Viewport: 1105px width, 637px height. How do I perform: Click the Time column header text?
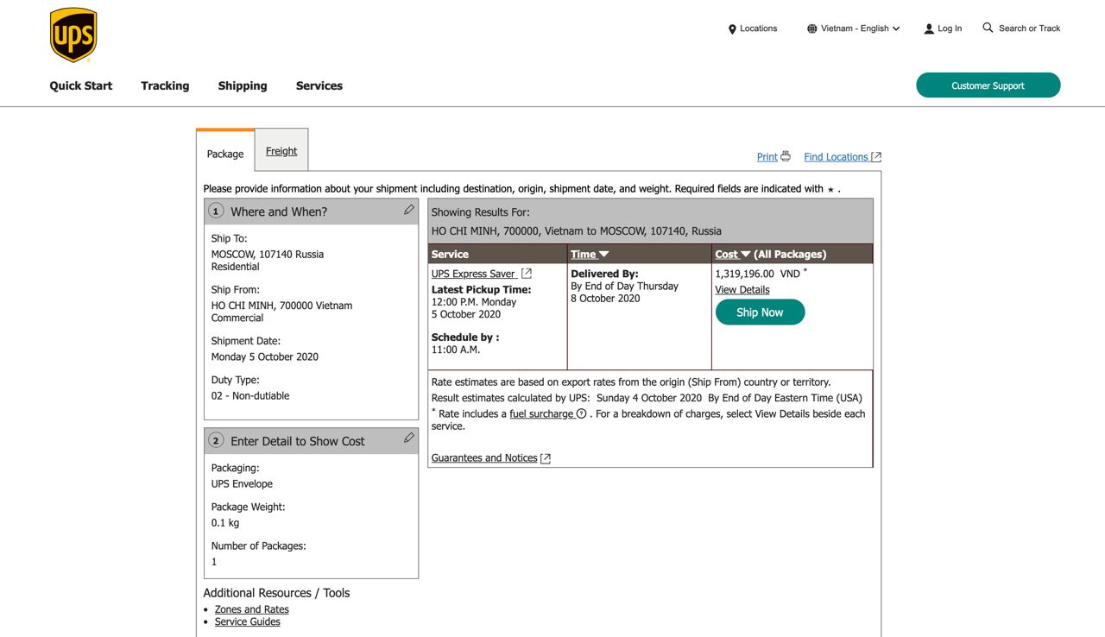pyautogui.click(x=584, y=254)
